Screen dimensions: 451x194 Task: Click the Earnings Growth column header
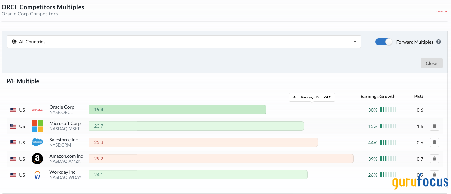coord(378,97)
